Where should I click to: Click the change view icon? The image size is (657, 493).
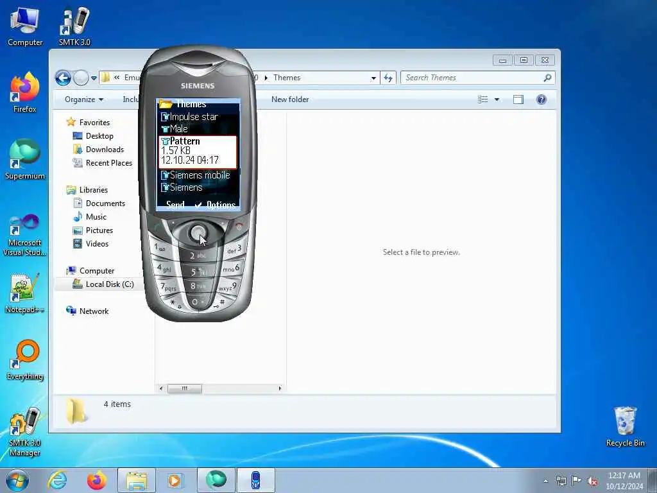click(x=482, y=99)
